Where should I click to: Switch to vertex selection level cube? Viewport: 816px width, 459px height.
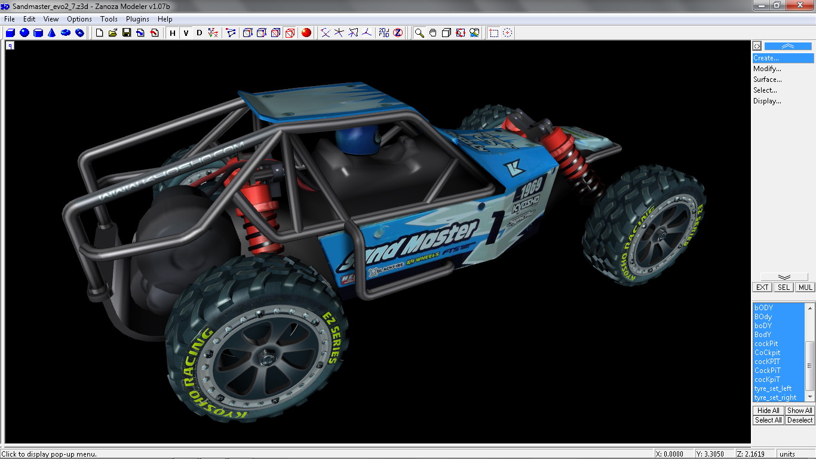click(247, 33)
